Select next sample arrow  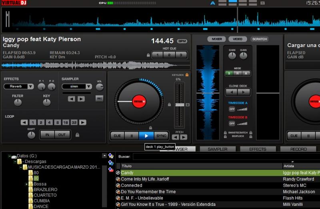[81, 99]
